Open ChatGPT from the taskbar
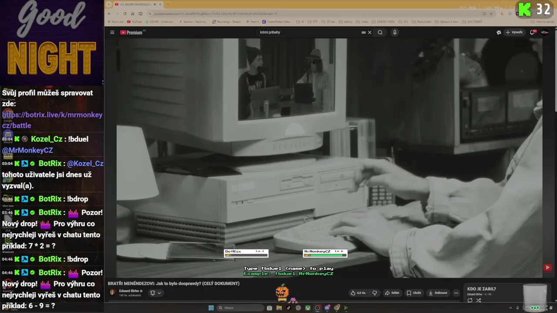557x313 pixels. pyautogui.click(x=298, y=308)
